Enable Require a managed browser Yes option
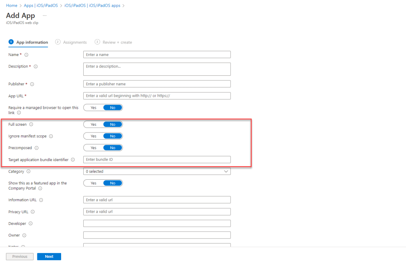Image resolution: width=406 pixels, height=265 pixels. (94, 108)
